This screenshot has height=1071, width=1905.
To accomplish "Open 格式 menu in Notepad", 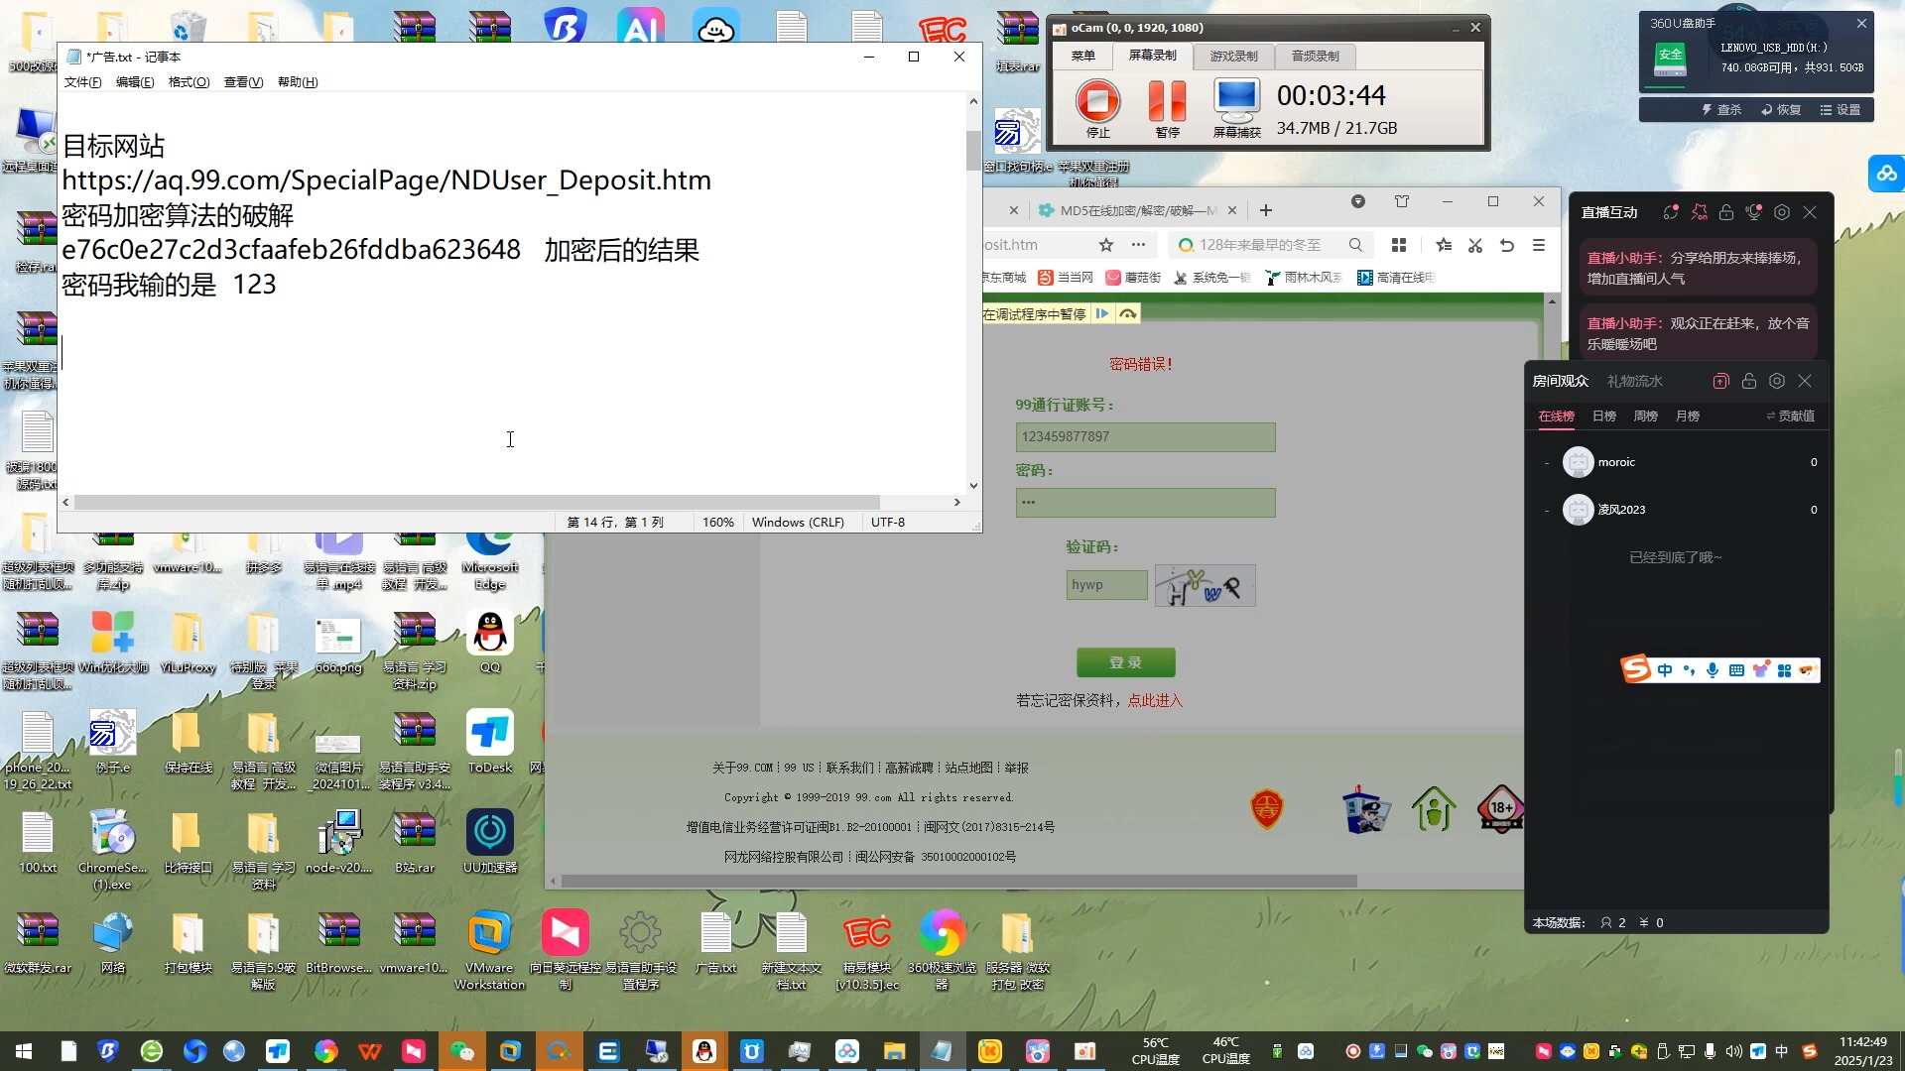I will click(x=189, y=82).
